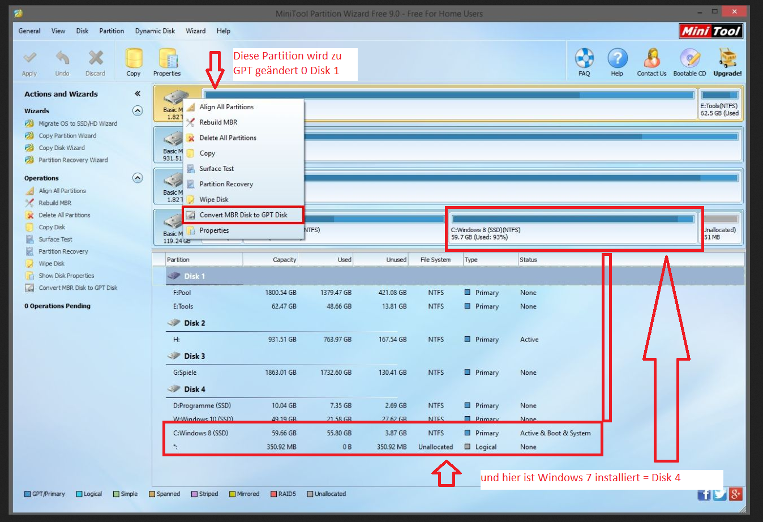Open the Wizard menu
Viewport: 763px width, 522px height.
point(196,31)
